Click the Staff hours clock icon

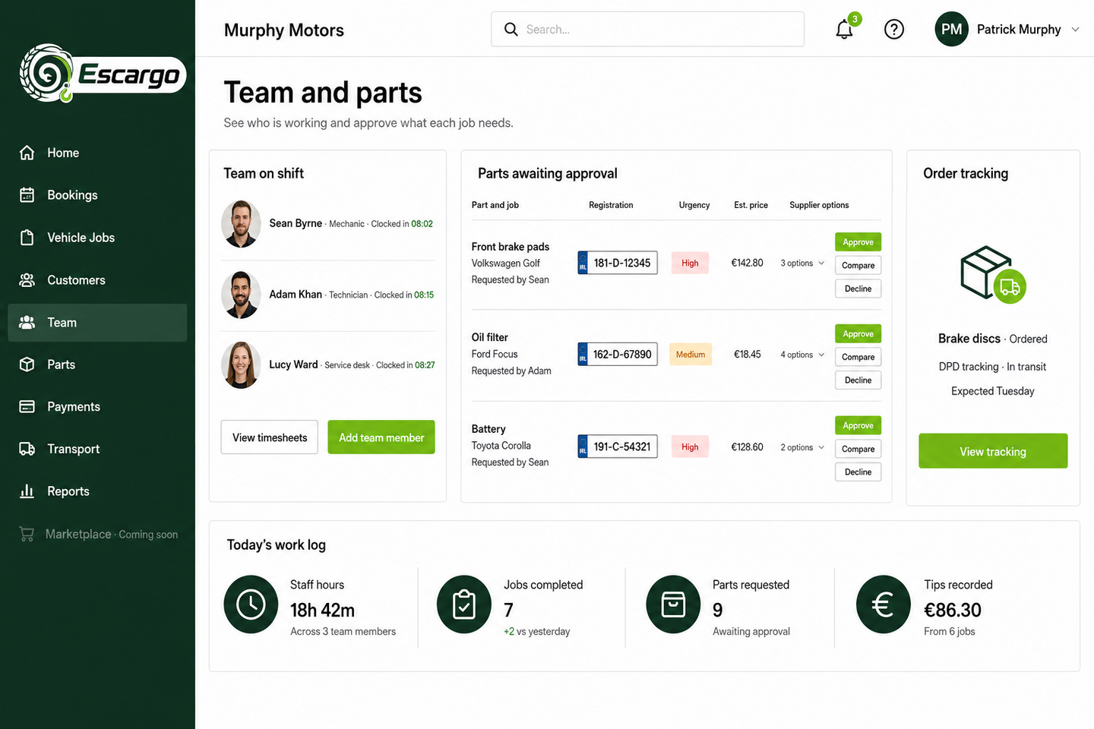(251, 604)
